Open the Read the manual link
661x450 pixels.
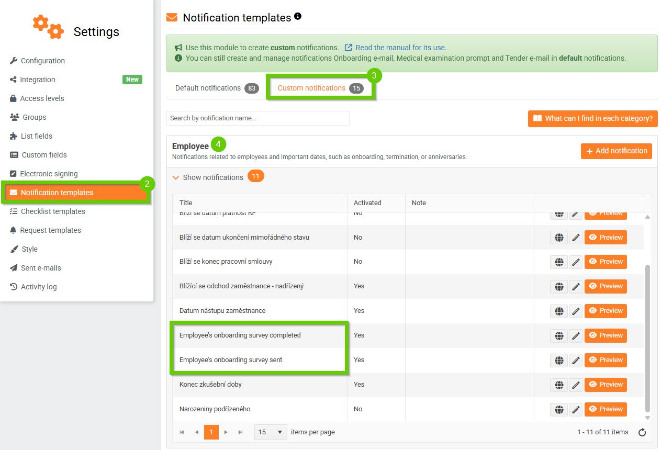tap(400, 48)
